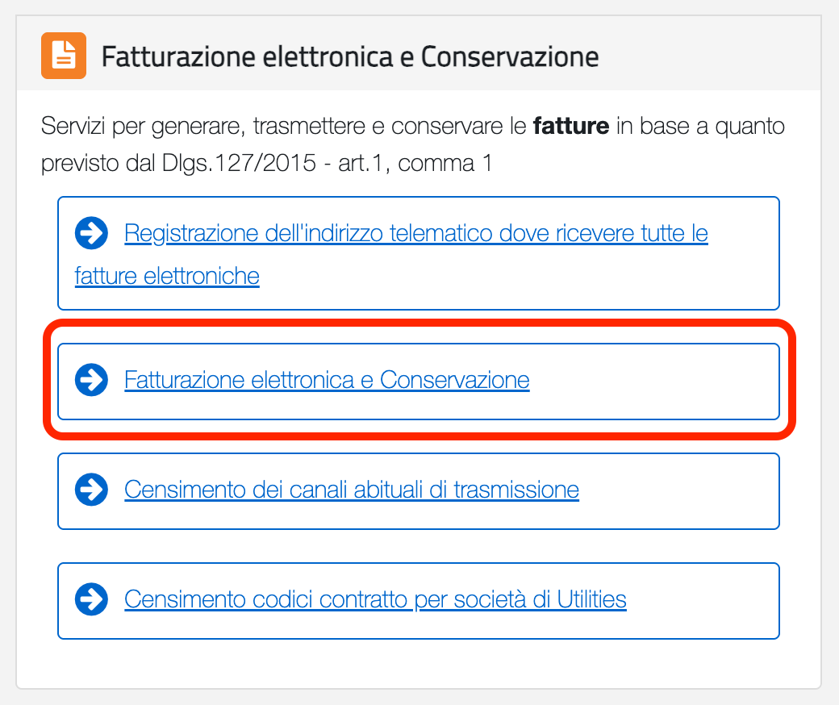Click the fourth service option box

[419, 600]
